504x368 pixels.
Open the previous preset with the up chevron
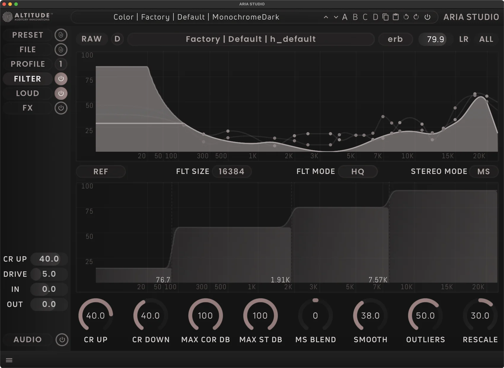[x=326, y=17]
